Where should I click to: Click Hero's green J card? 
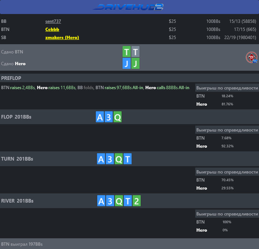pos(135,63)
